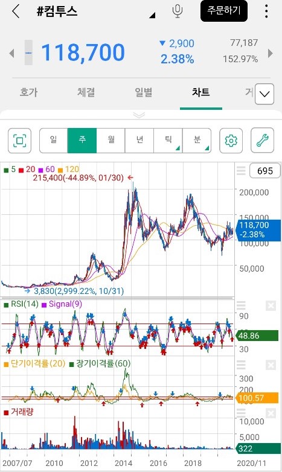Open chart settings gear icon

click(x=231, y=141)
